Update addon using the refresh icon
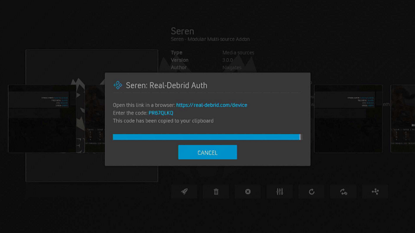This screenshot has width=415, height=233. click(x=311, y=192)
